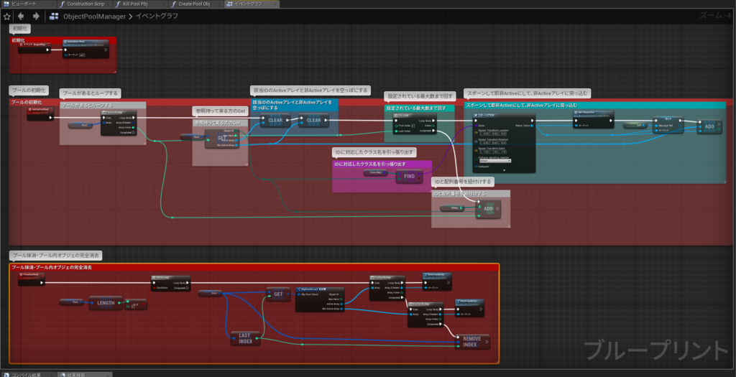Click ObjectPoolManager in the breadcrumb
Viewport: 736px width, 377px height.
(x=94, y=17)
